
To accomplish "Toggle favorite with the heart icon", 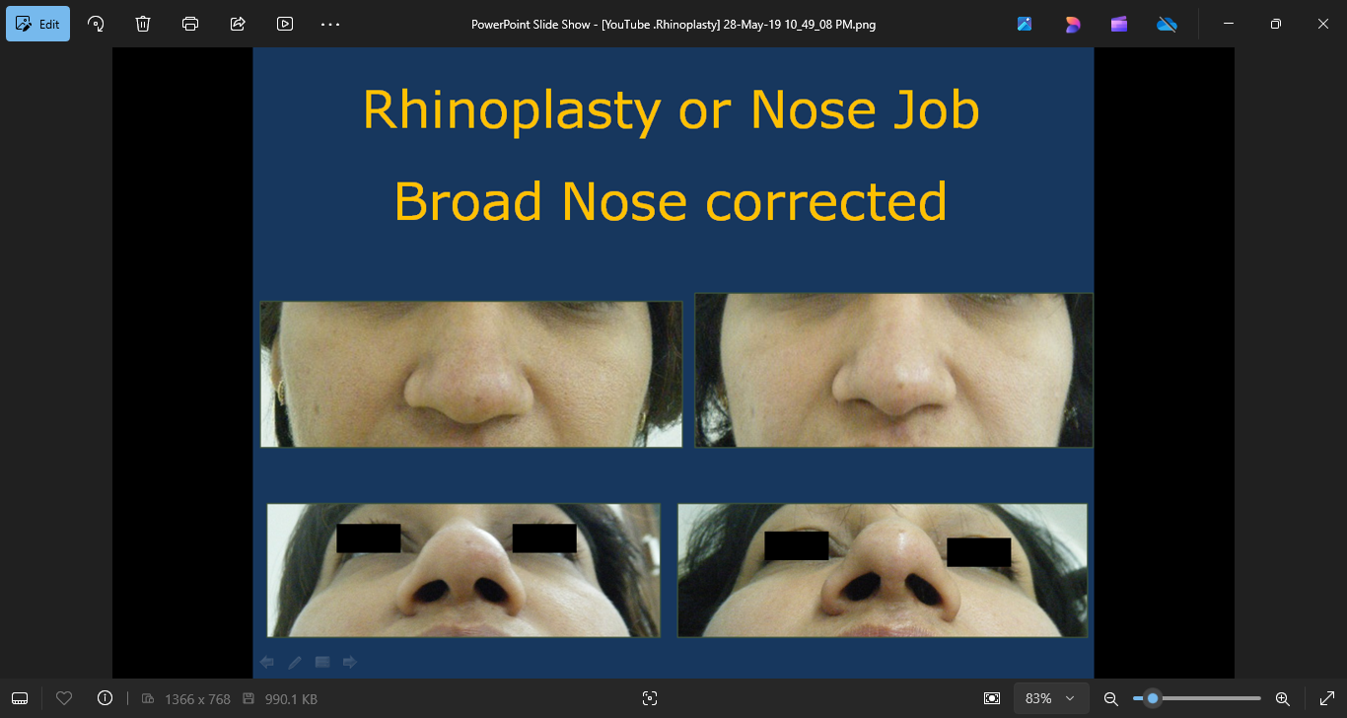I will pos(64,698).
